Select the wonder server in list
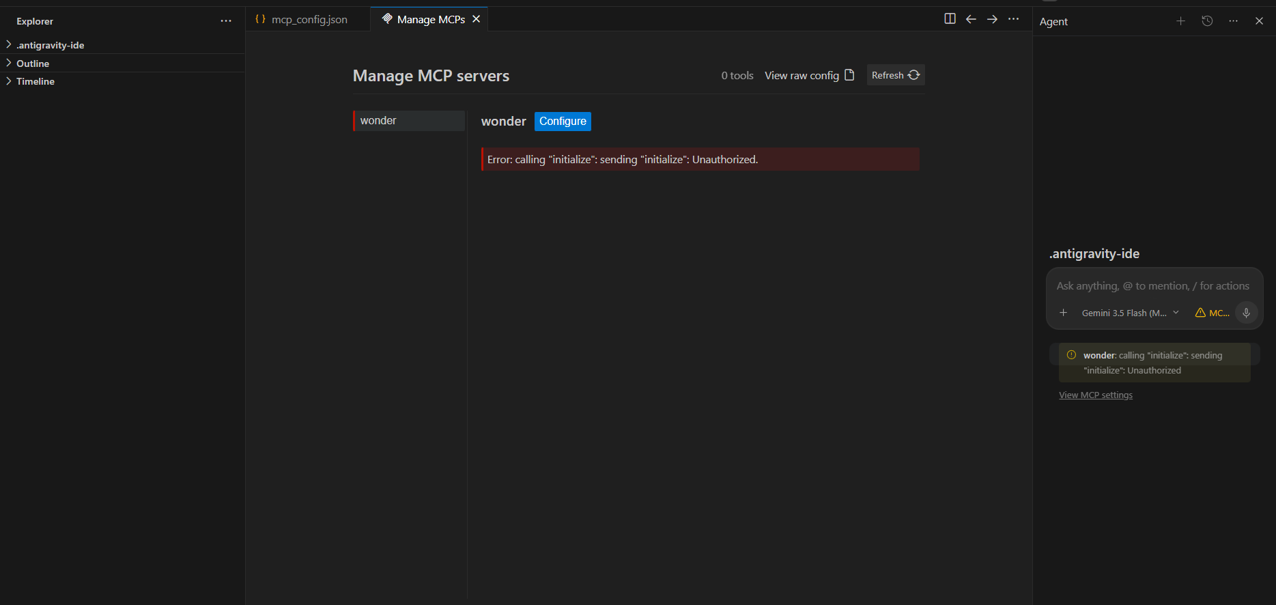Image resolution: width=1276 pixels, height=605 pixels. click(409, 121)
